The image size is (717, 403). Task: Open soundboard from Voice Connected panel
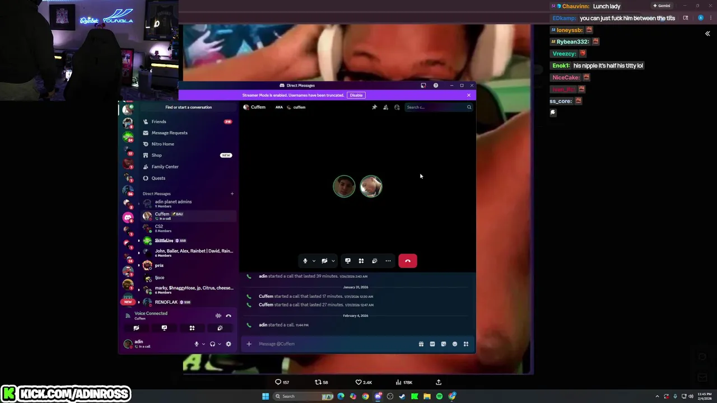point(220,328)
